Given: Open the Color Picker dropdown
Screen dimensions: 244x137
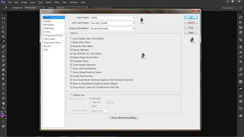Looking at the screenshot, I should pos(112,18).
